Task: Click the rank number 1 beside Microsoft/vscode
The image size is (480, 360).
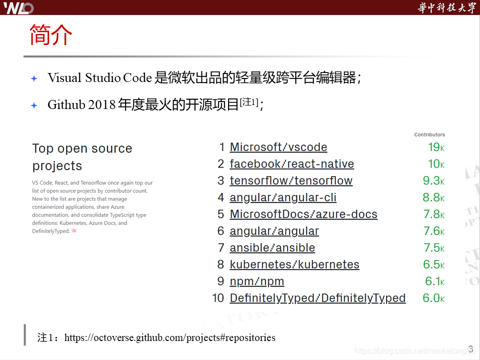Action: point(222,147)
